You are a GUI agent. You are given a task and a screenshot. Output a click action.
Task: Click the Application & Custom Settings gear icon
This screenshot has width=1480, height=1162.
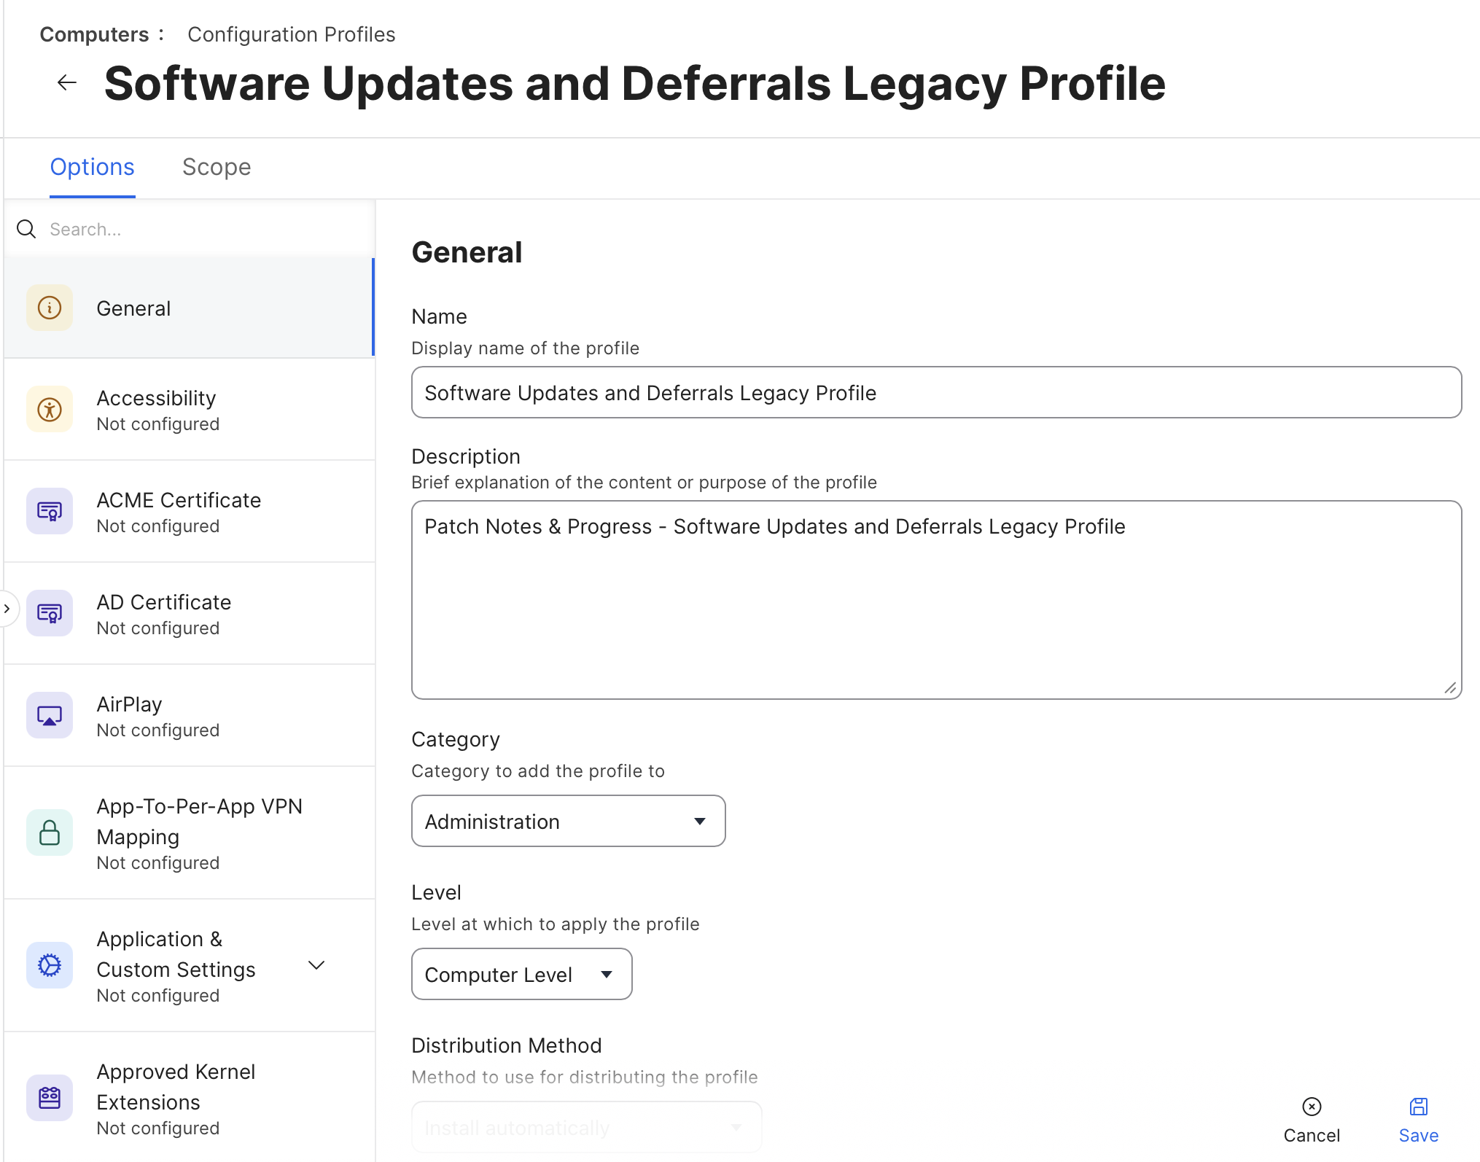tap(50, 965)
